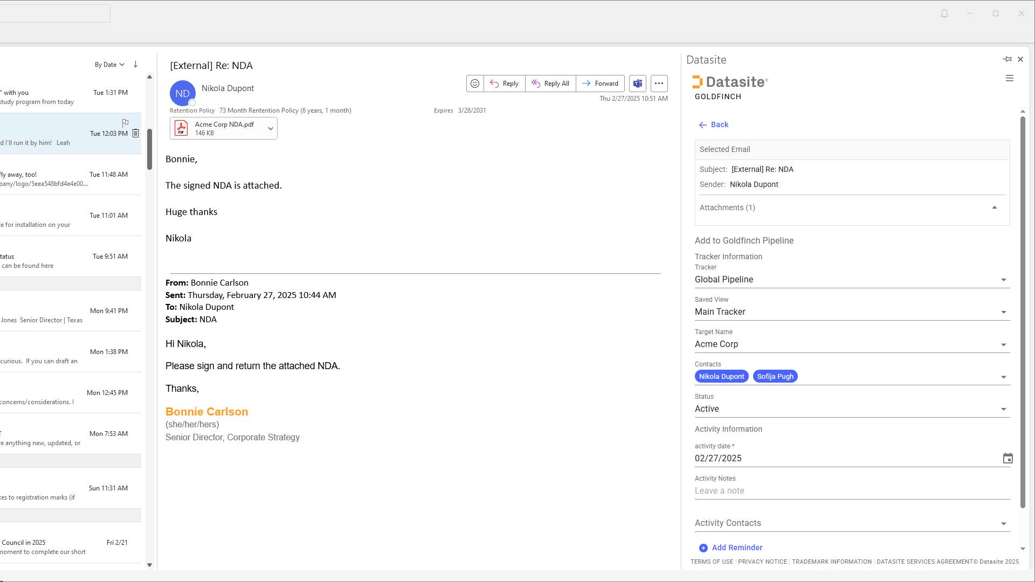Screen dimensions: 1035x582
Task: Click the emoji reaction icon
Action: click(474, 84)
